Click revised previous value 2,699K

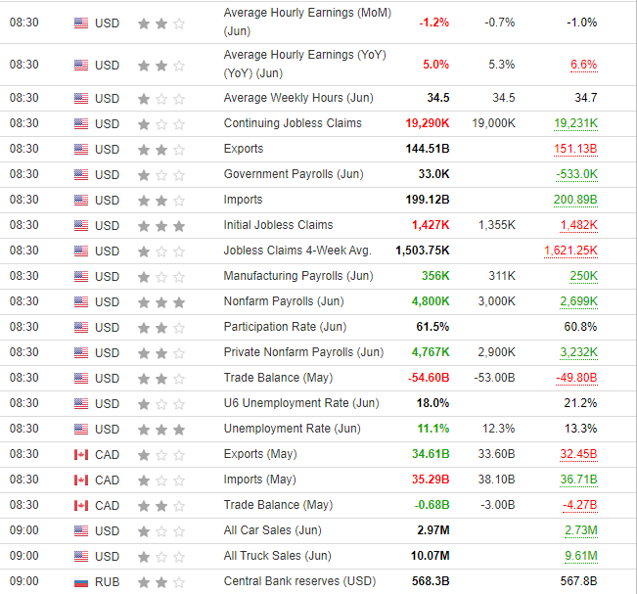(578, 301)
